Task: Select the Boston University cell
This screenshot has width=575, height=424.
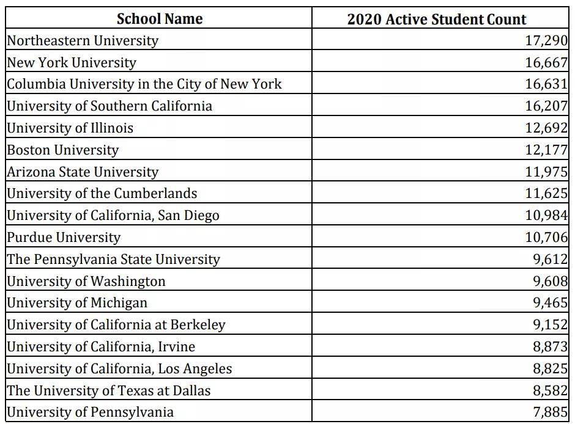Action: pos(63,150)
